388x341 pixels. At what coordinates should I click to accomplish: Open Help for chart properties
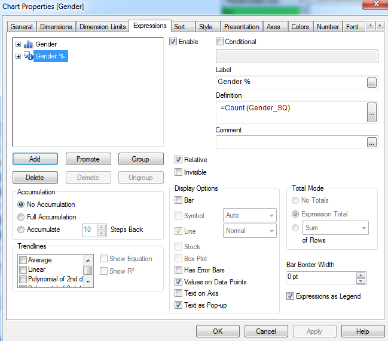point(363,331)
